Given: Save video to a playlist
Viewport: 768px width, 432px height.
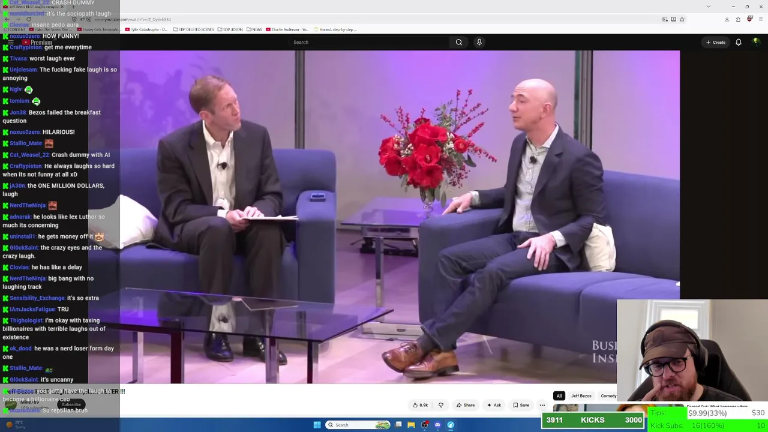Looking at the screenshot, I should [x=521, y=405].
